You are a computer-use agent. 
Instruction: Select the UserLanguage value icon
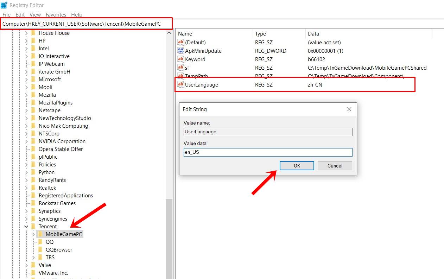(181, 84)
